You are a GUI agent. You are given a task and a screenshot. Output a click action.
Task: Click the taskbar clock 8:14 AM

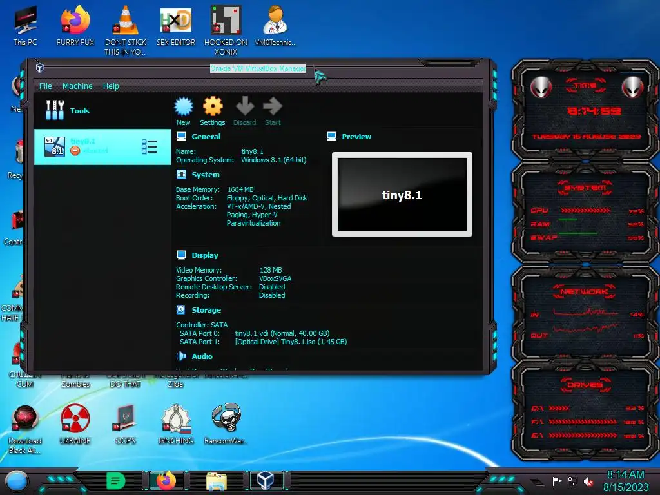click(x=625, y=481)
